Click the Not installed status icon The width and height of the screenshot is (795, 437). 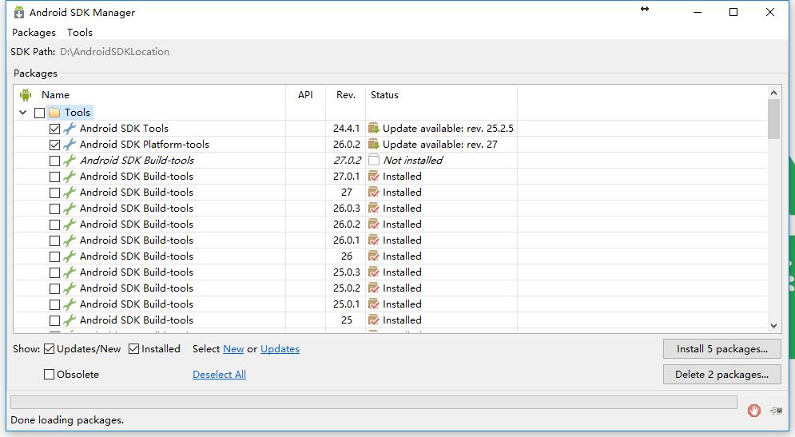pos(374,161)
